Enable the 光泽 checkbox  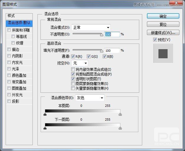(9, 69)
